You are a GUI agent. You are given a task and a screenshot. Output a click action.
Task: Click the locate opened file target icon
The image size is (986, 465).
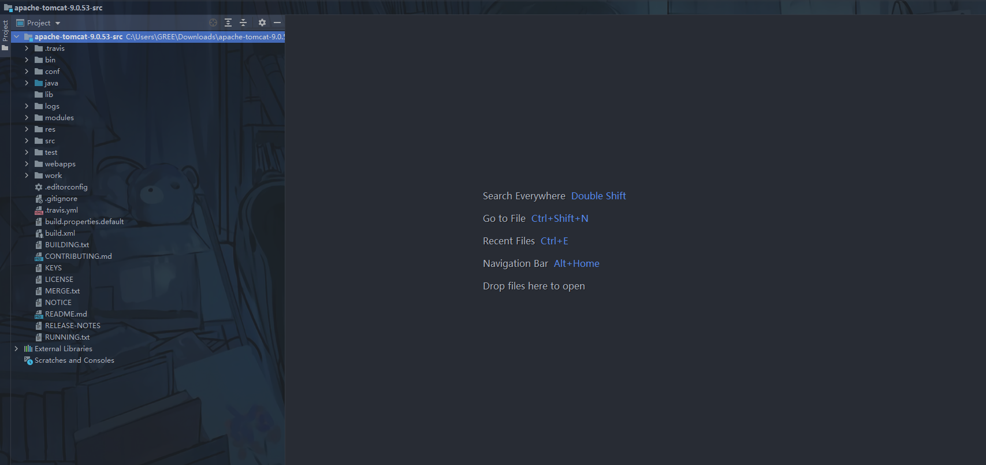pyautogui.click(x=213, y=23)
